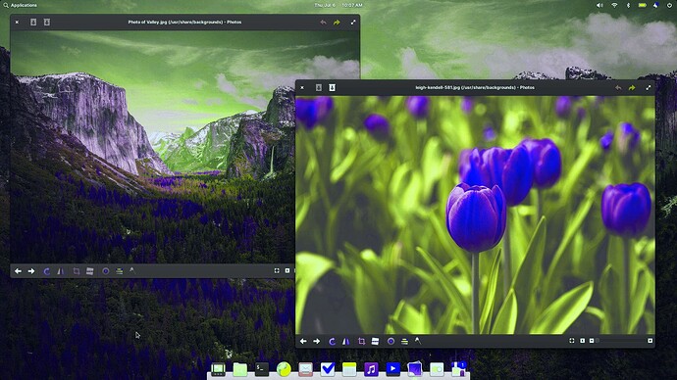Open the session power menu

[x=670, y=5]
